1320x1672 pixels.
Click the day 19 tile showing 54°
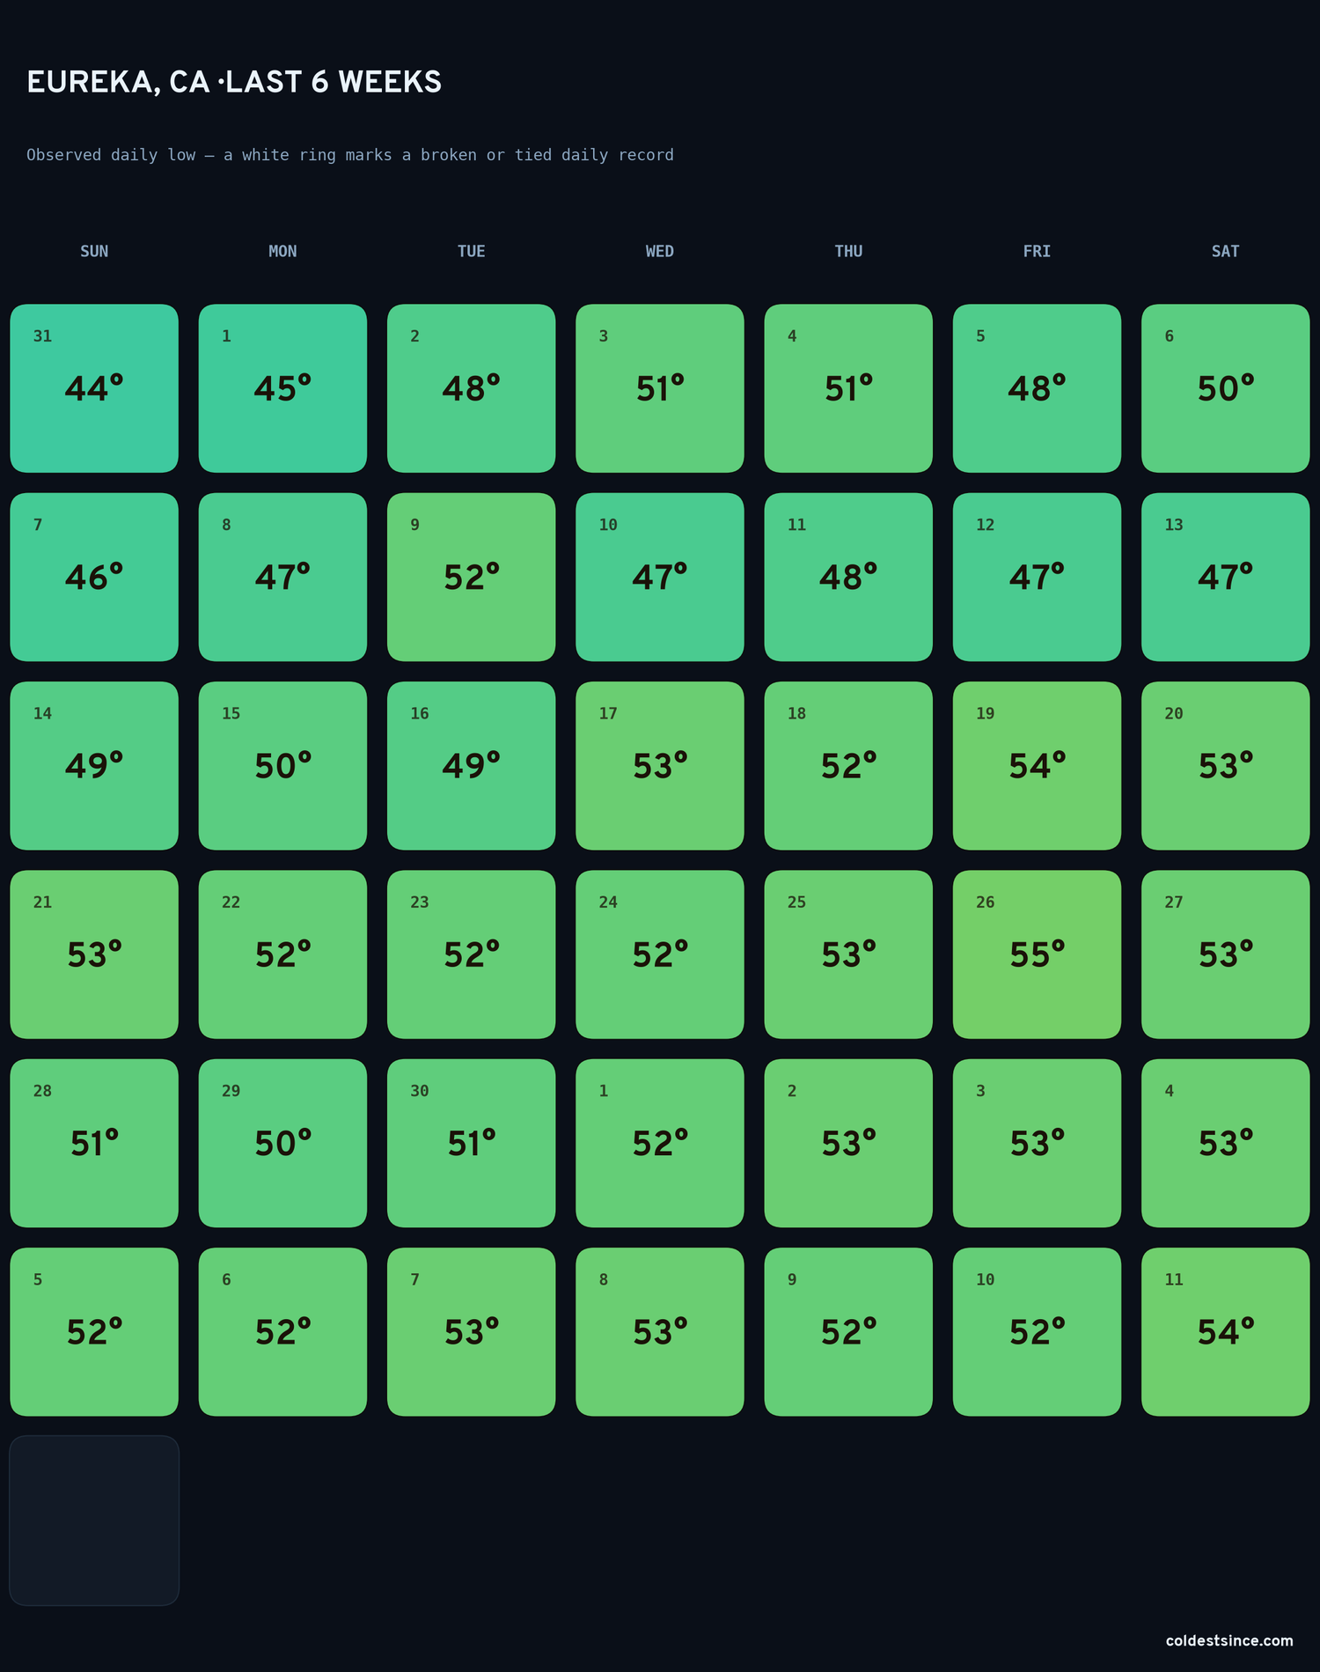point(1037,765)
